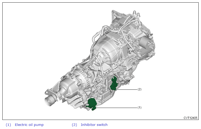Viewport: 201px width, 129px height.
Task: Click the legend number (2) below the figure
Action: click(x=74, y=125)
